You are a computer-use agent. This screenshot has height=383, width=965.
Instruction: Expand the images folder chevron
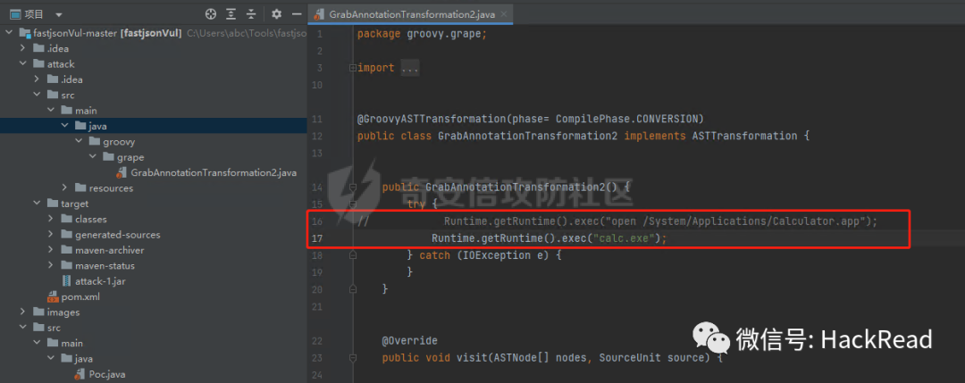pos(22,312)
